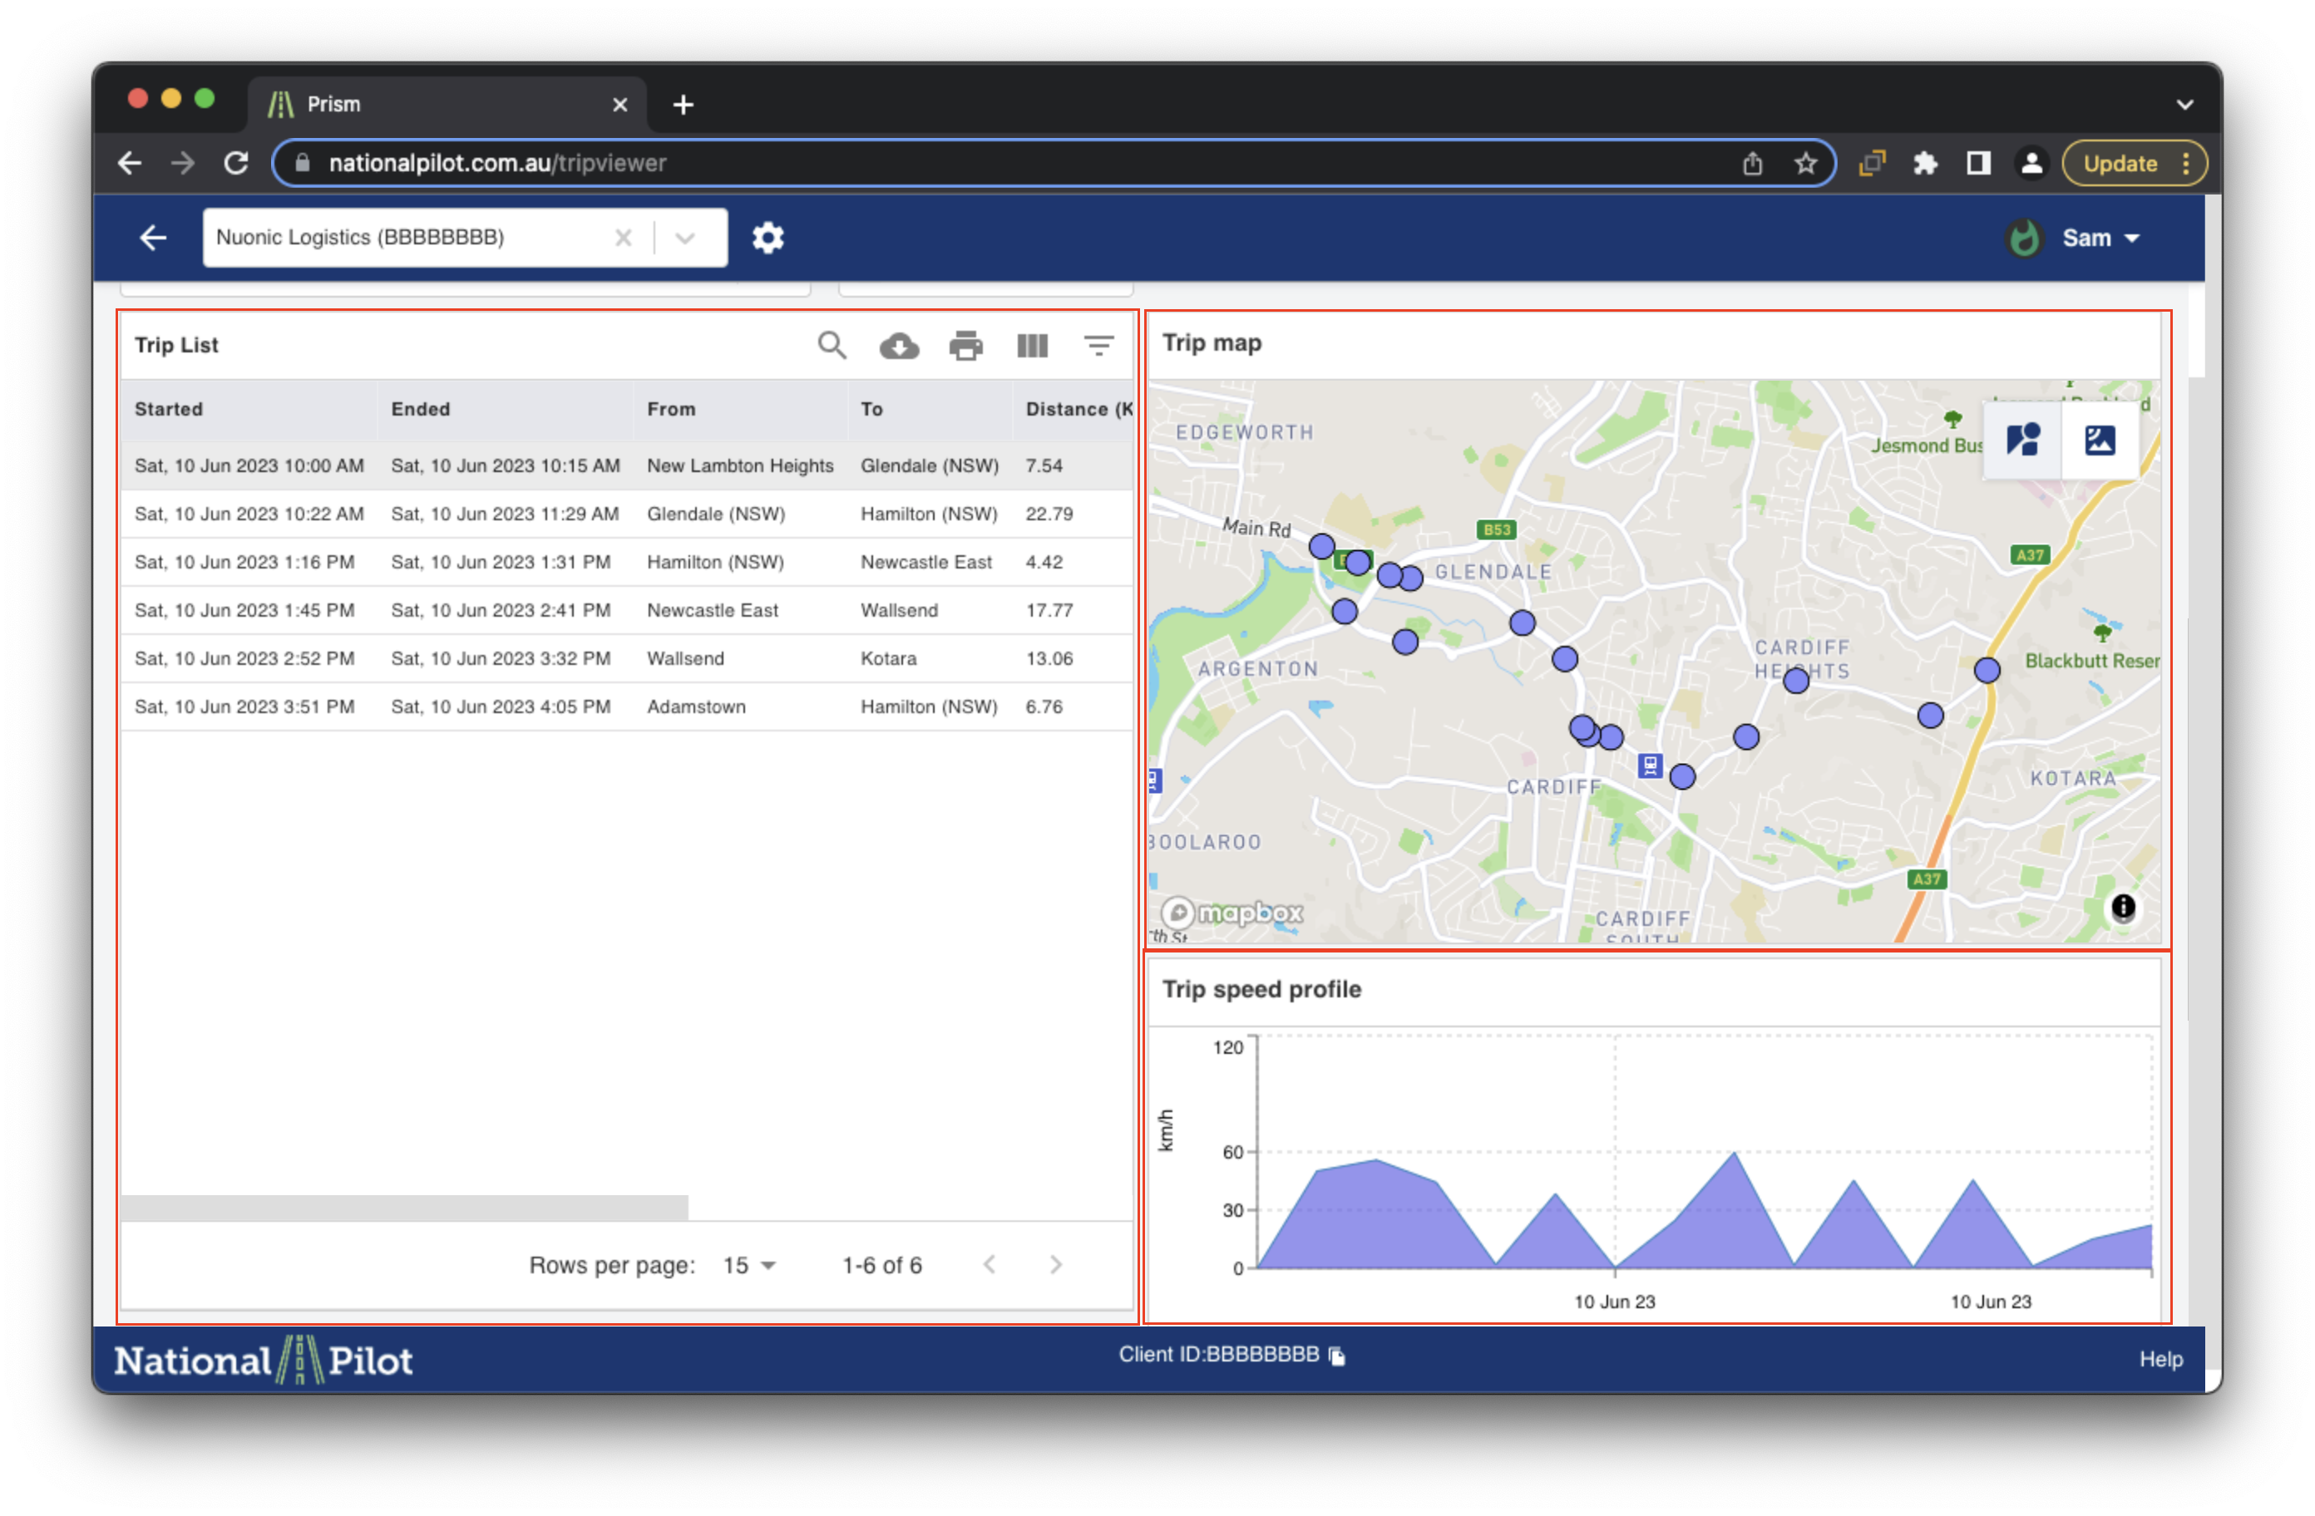Copy the Client ID with clipboard icon

pyautogui.click(x=1337, y=1356)
